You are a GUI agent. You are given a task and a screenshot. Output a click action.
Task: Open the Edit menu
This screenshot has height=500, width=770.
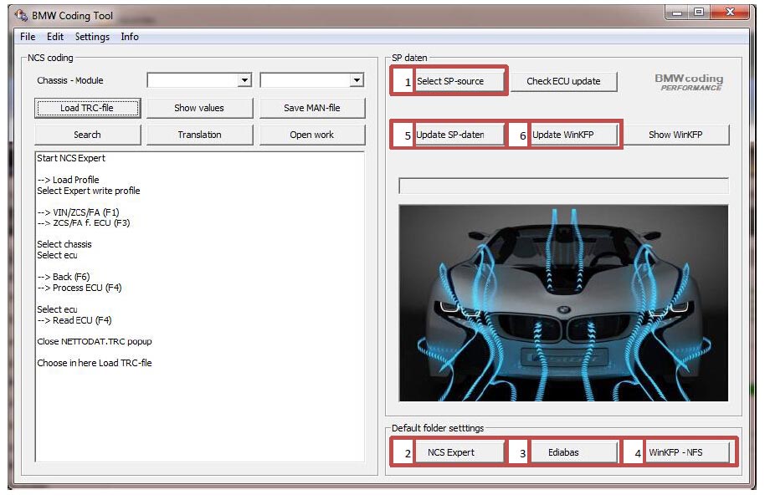[55, 37]
